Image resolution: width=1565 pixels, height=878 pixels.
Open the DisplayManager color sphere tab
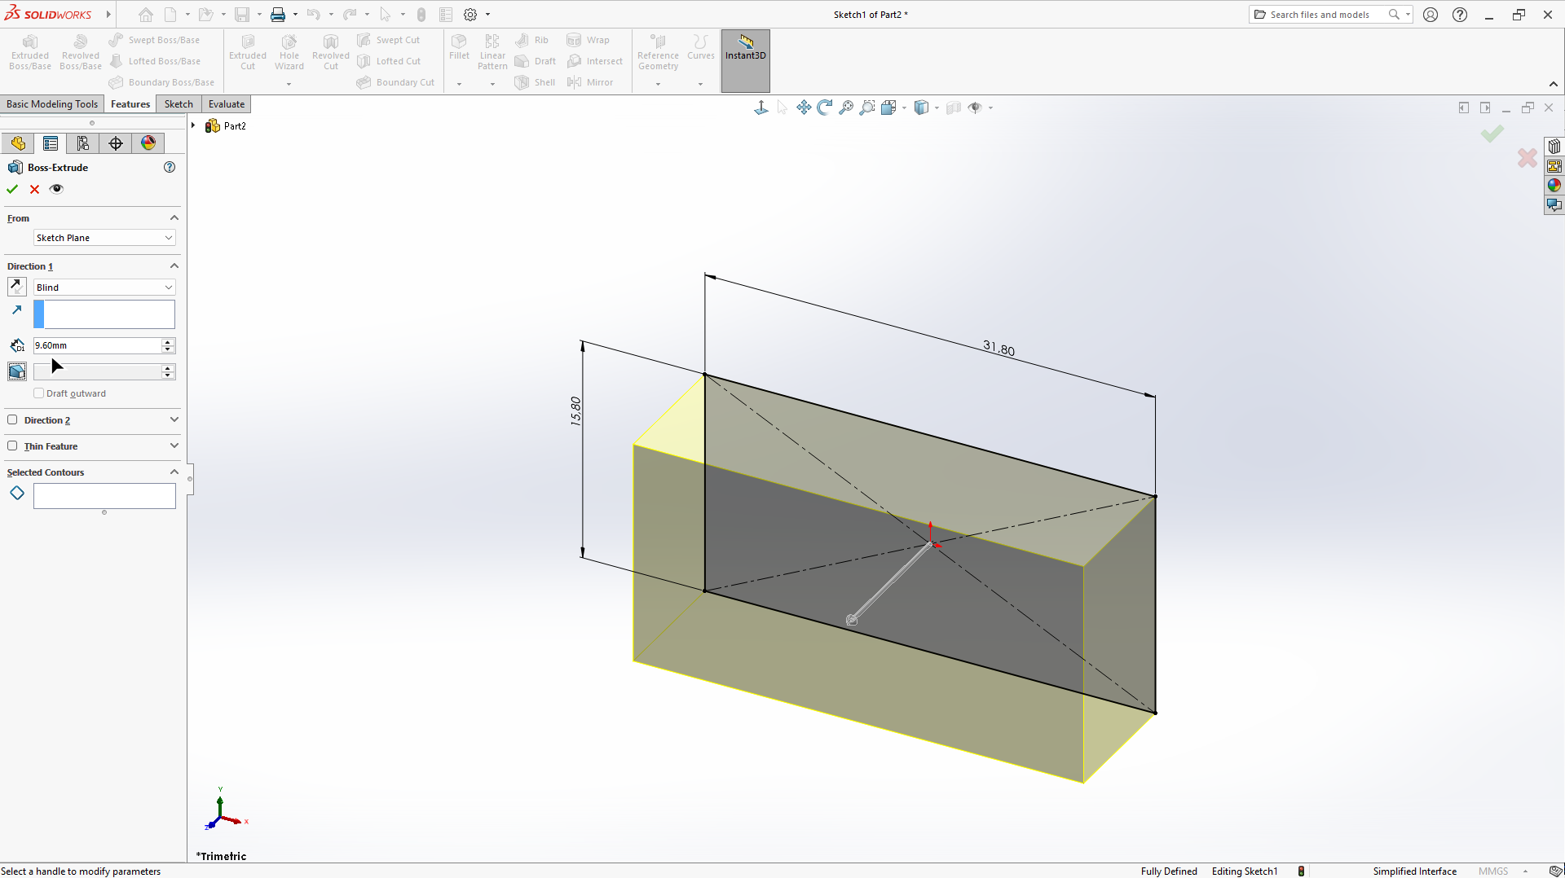pos(148,143)
